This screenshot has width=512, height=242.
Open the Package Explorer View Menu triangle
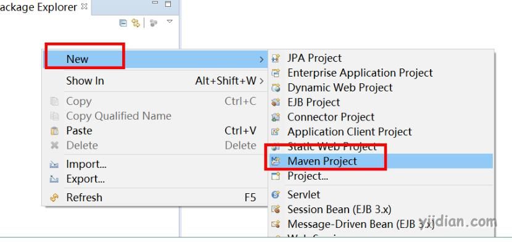170,22
